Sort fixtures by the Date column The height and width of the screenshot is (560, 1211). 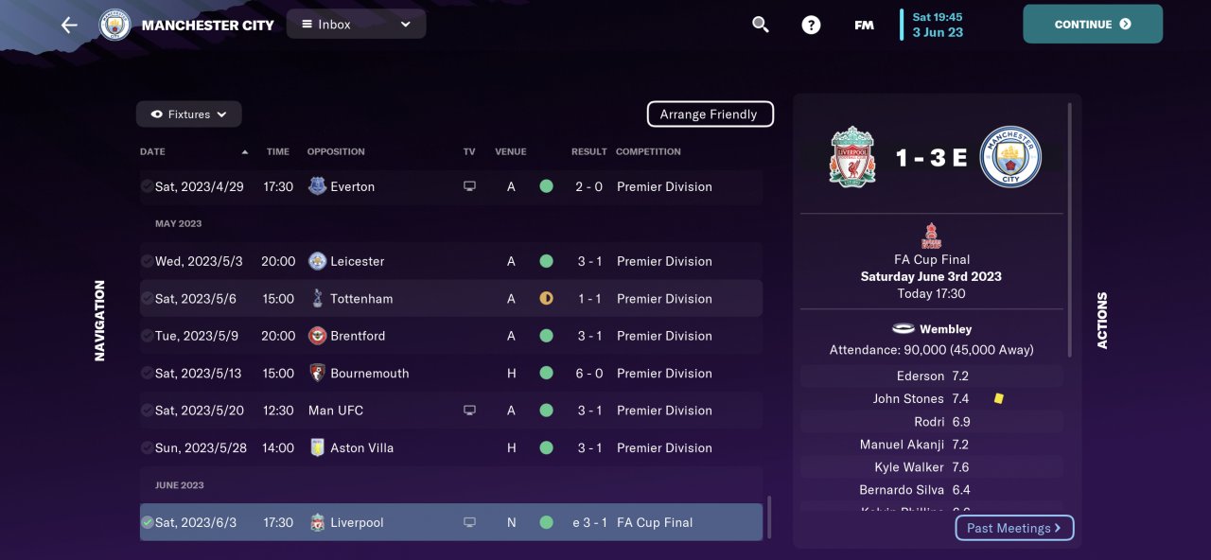(152, 151)
